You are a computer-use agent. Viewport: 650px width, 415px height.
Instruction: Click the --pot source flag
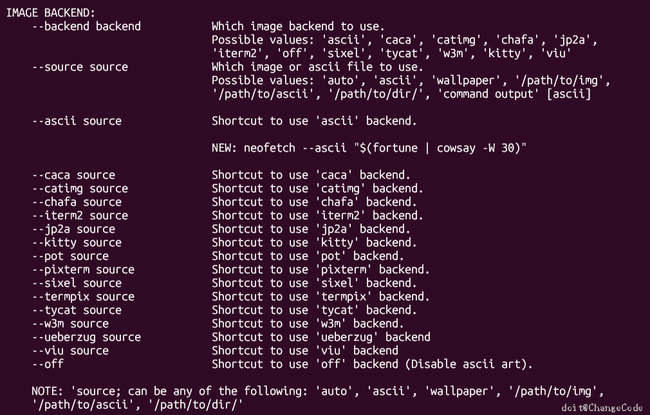click(70, 256)
